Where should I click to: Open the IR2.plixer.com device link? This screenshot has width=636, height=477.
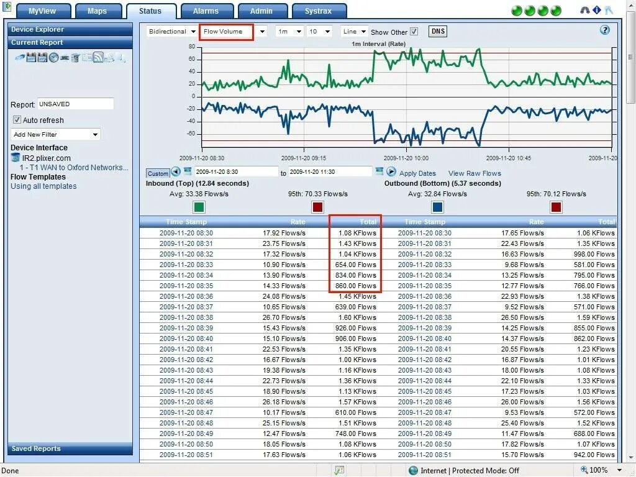[x=46, y=158]
